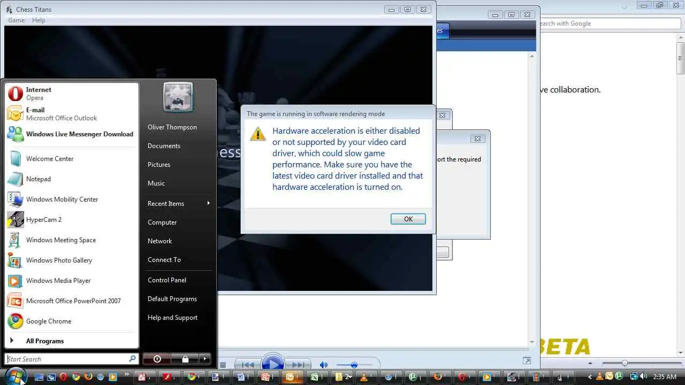
Task: Skip to previous track in media player
Action: click(x=248, y=365)
